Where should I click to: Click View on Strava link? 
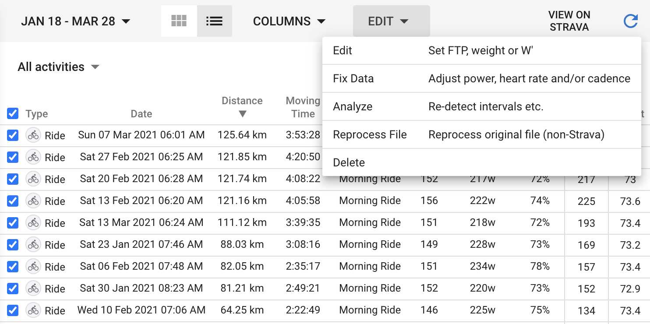coord(569,21)
